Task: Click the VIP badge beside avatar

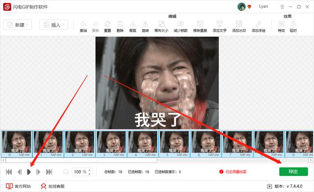Action: coord(249,7)
